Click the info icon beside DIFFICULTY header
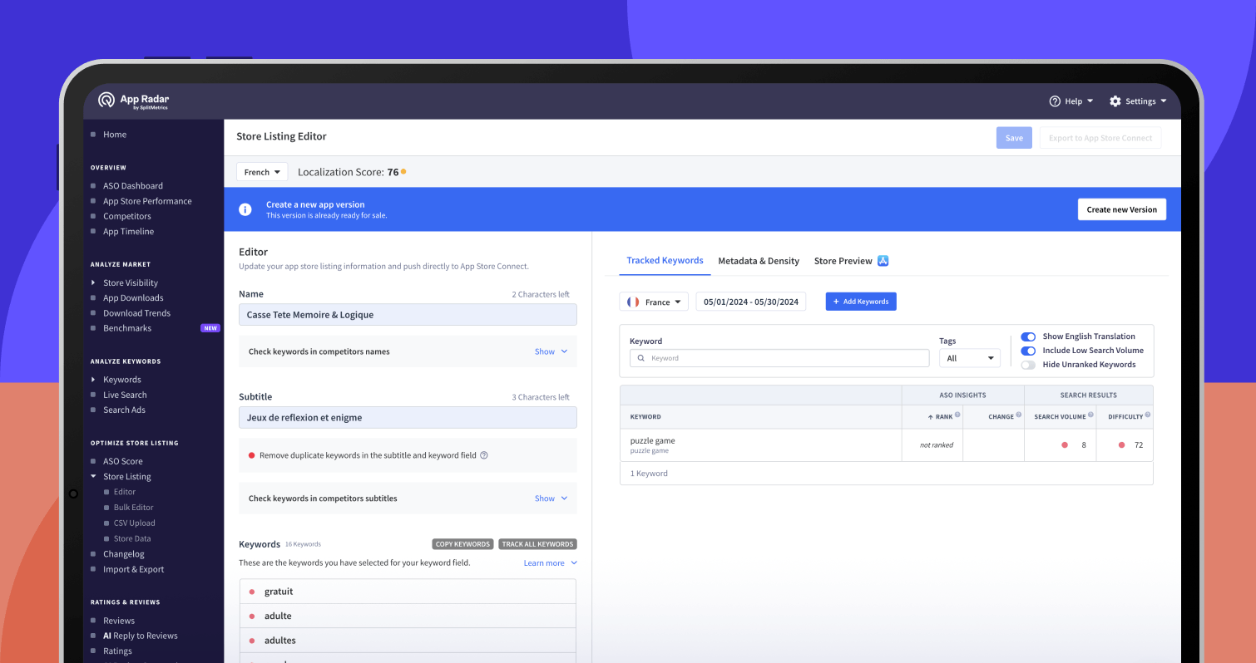 pos(1148,415)
